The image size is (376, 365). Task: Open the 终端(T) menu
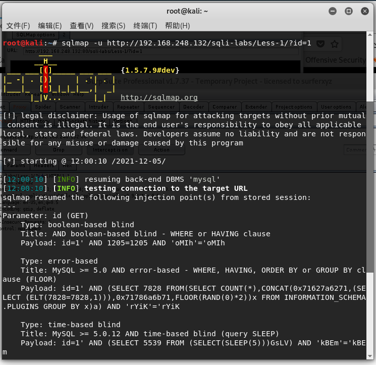145,26
